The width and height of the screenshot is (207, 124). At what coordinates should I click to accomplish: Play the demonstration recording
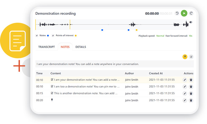184,13
